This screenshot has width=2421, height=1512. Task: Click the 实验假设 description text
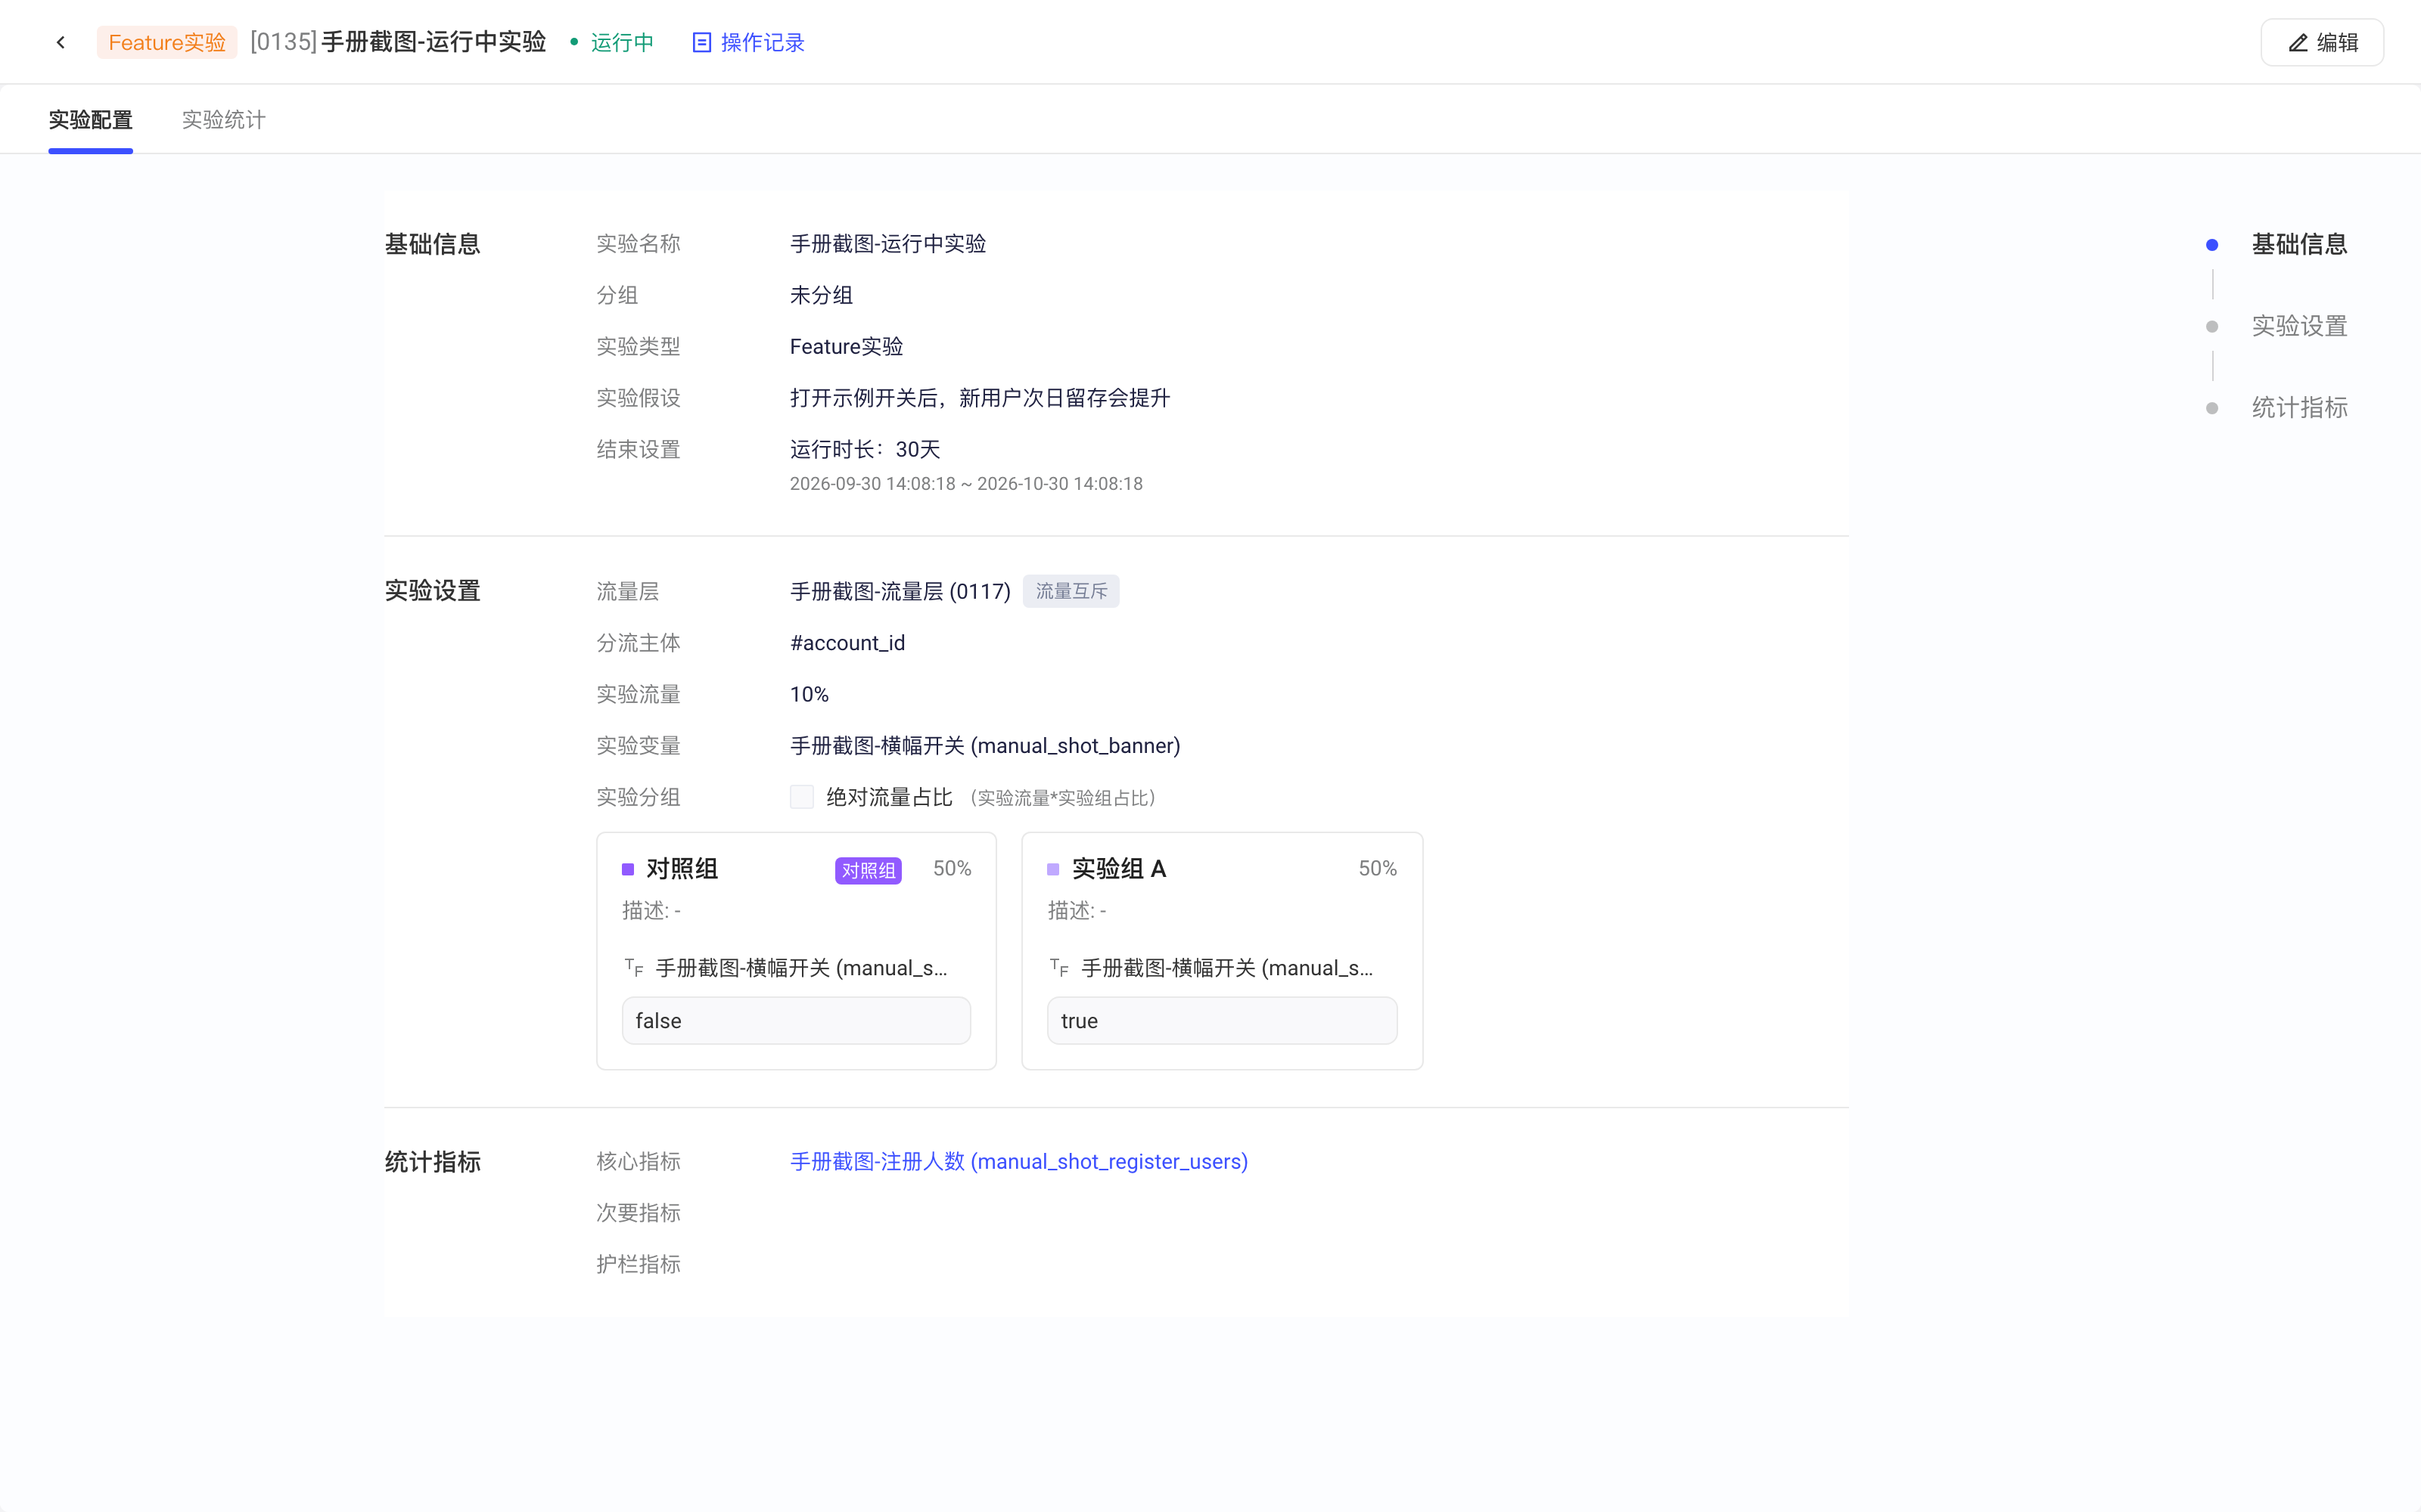click(x=980, y=398)
